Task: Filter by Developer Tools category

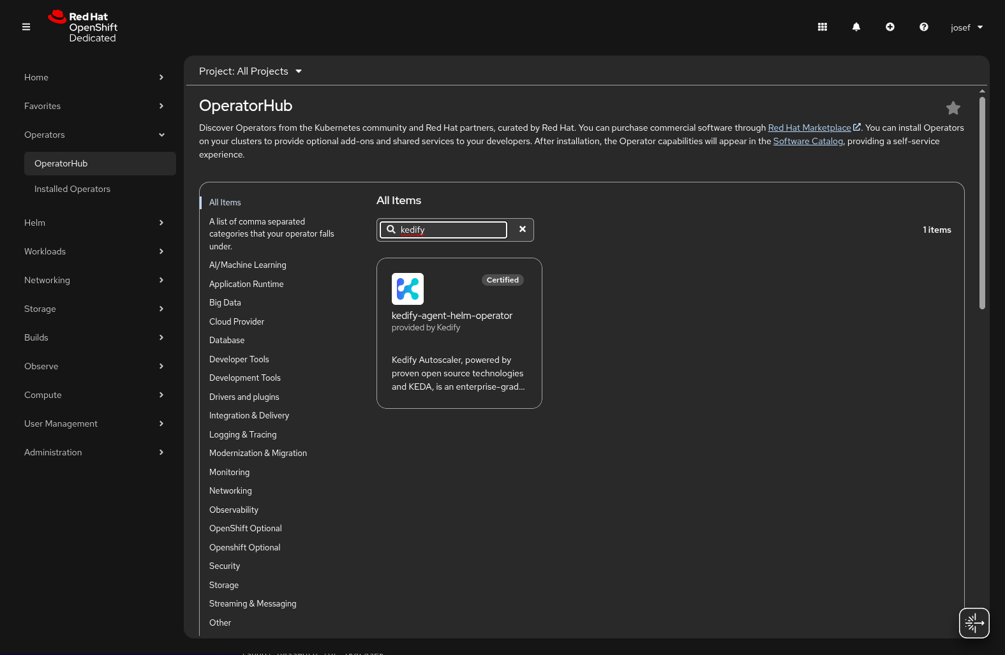Action: [x=239, y=359]
